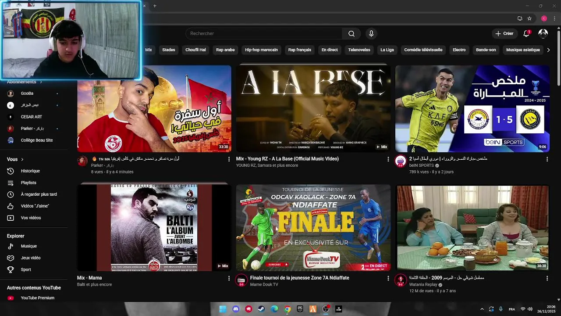Select the La Liga chip
Image resolution: width=561 pixels, height=316 pixels.
pyautogui.click(x=387, y=50)
